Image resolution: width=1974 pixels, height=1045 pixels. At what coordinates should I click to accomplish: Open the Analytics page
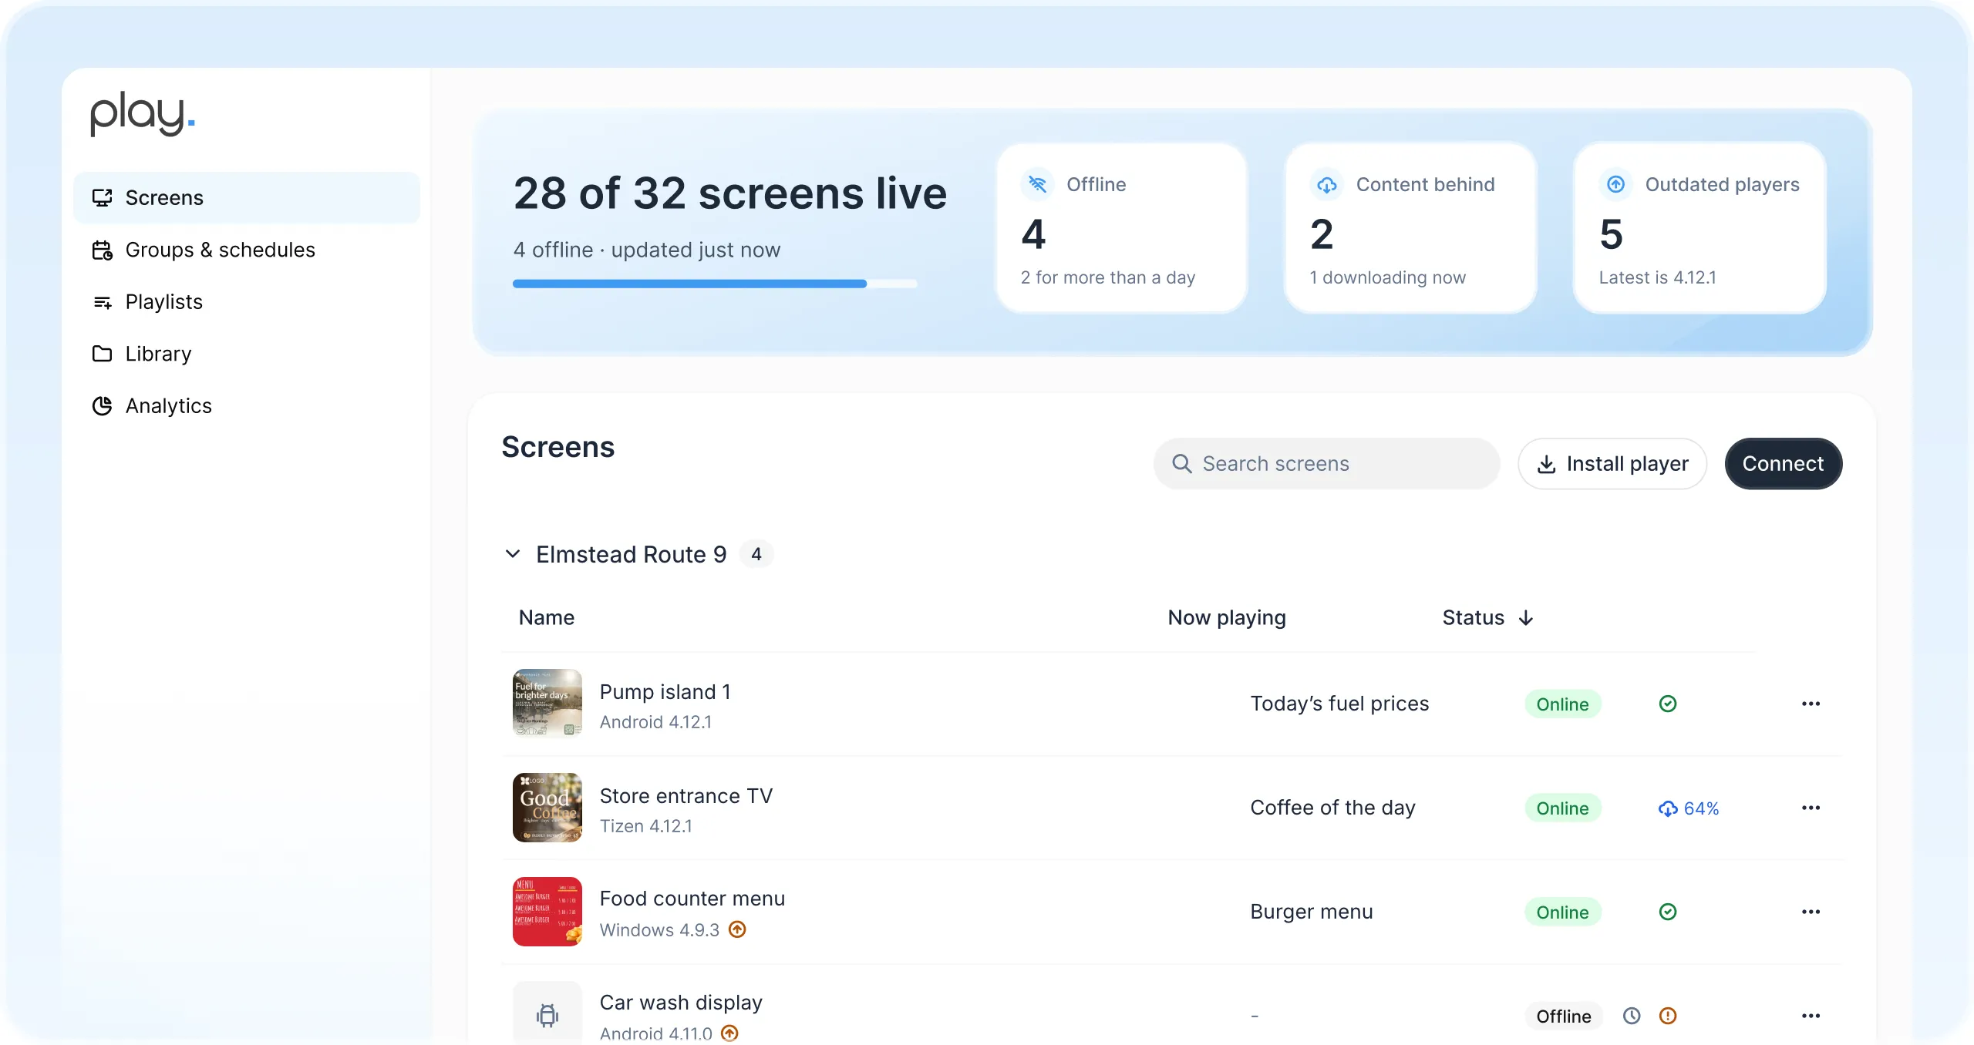pyautogui.click(x=247, y=405)
